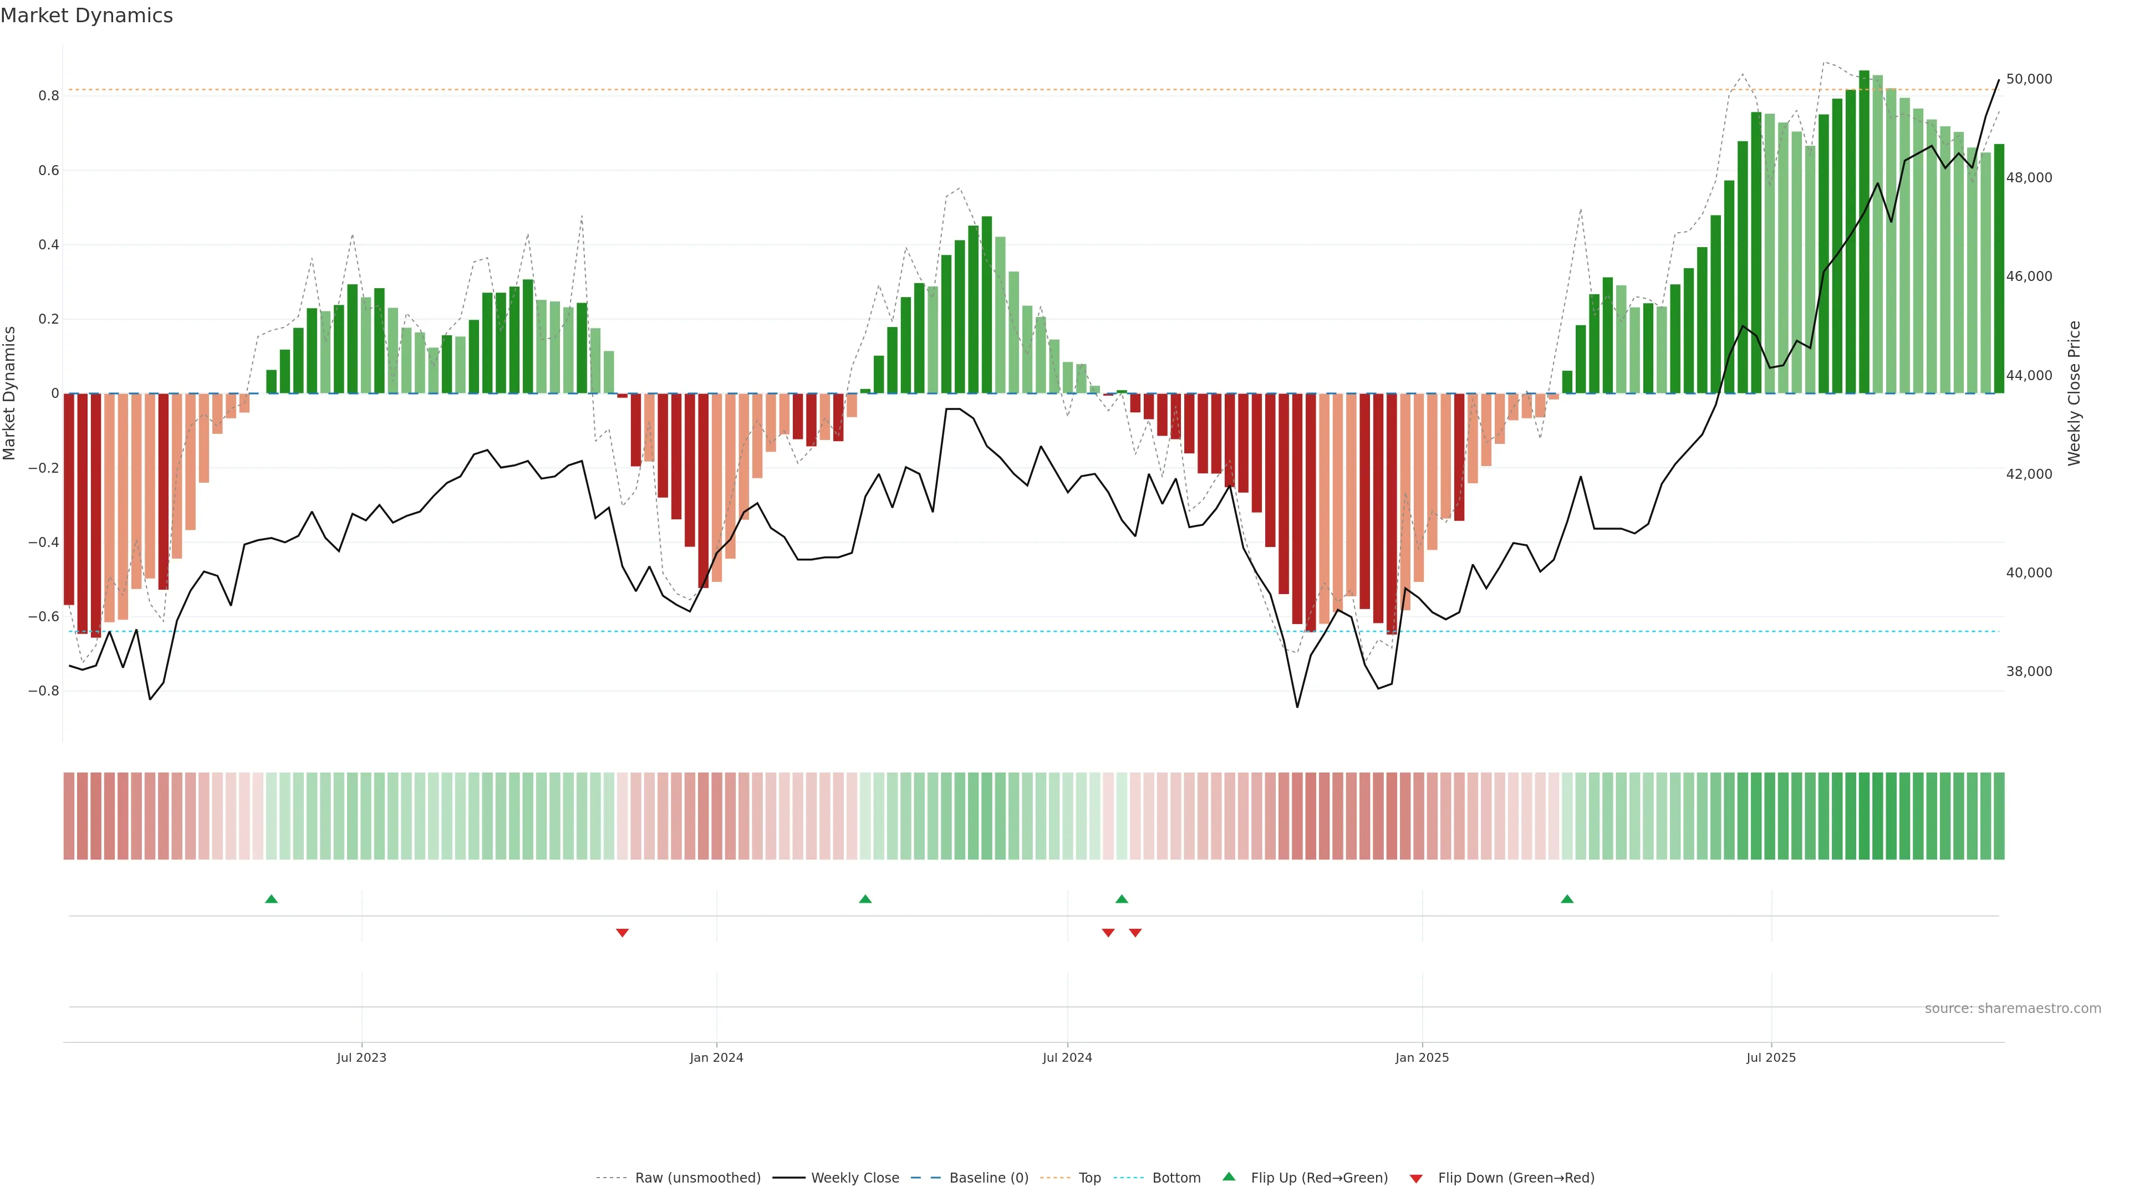This screenshot has width=2129, height=1197.
Task: Toggle the Bottom legend entry
Action: click(1176, 1178)
